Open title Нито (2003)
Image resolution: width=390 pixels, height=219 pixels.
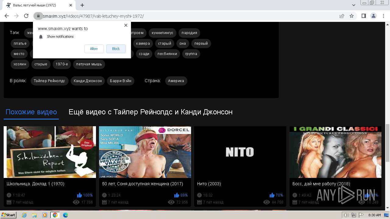(209, 184)
